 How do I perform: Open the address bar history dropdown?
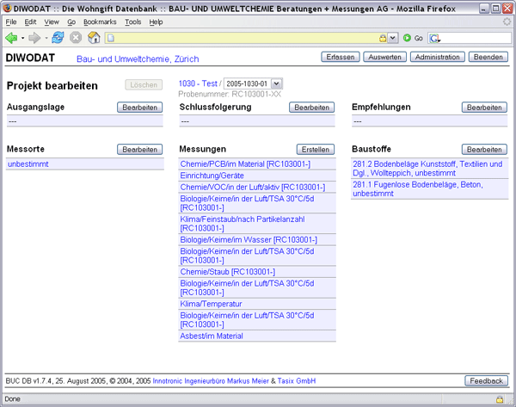[x=393, y=38]
